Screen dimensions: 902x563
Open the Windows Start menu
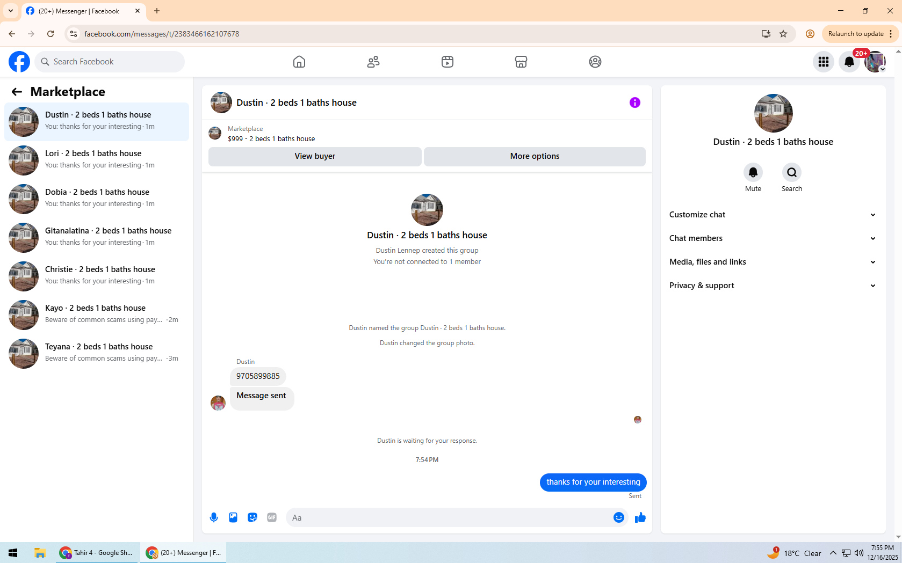click(13, 553)
